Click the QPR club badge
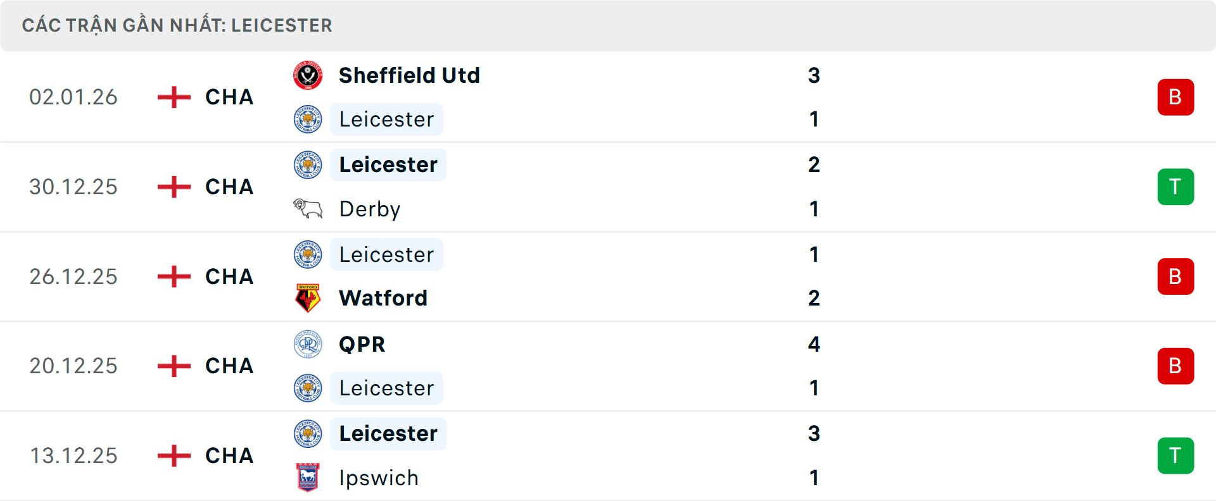 coord(308,344)
